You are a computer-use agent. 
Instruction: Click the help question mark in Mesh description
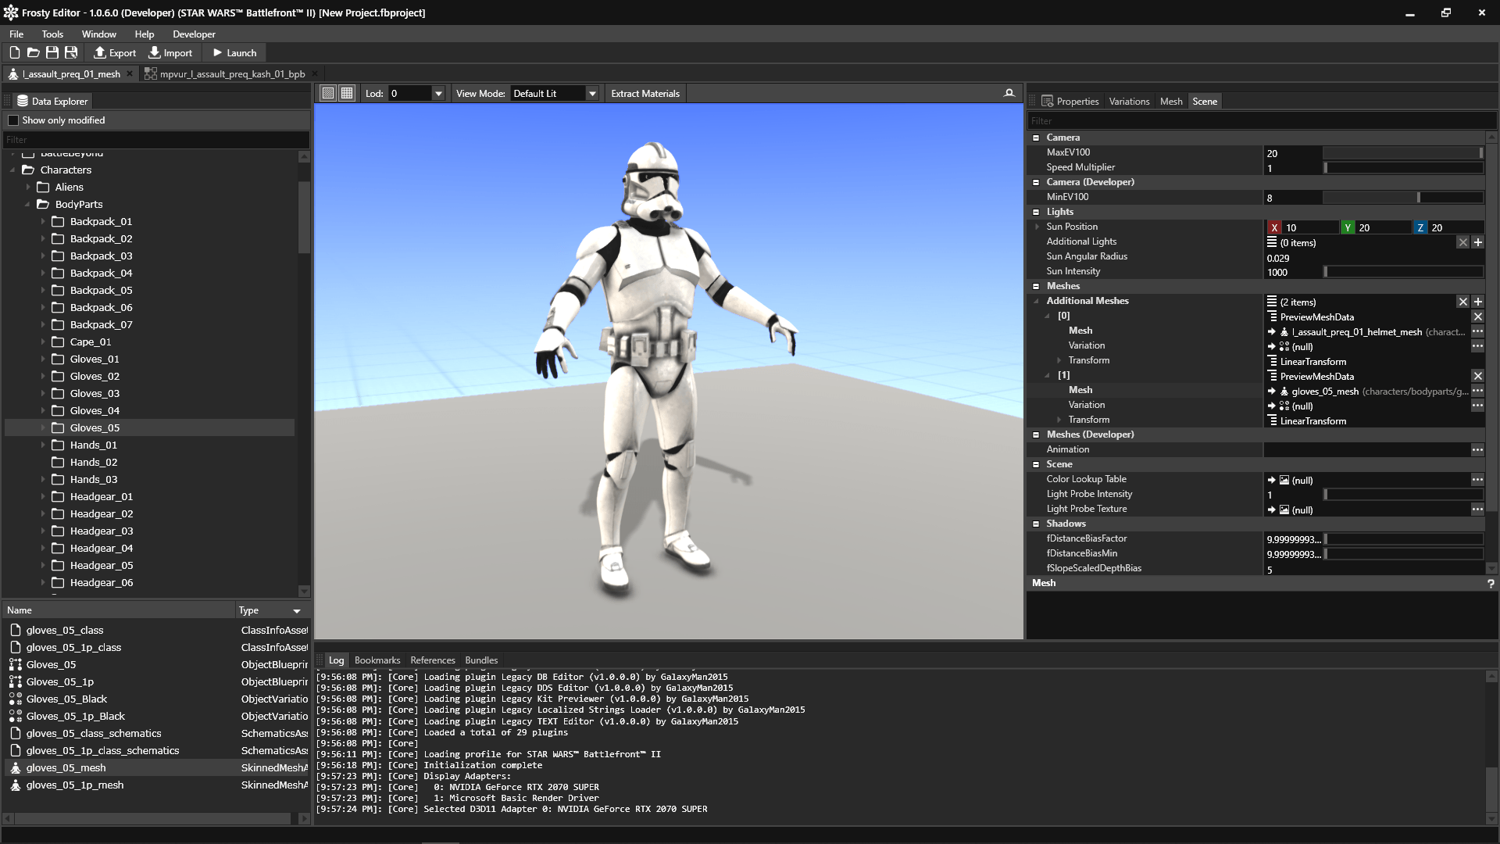pos(1491,583)
